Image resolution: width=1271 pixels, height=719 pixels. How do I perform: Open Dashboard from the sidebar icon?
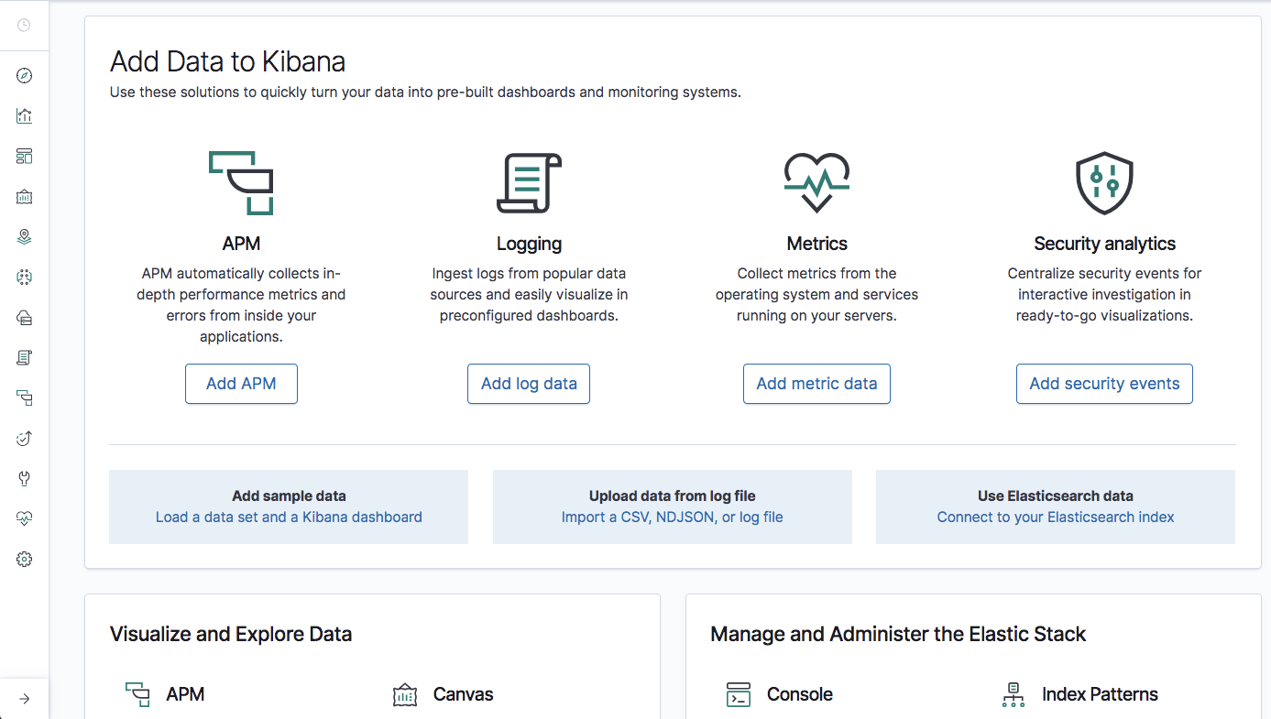coord(25,157)
